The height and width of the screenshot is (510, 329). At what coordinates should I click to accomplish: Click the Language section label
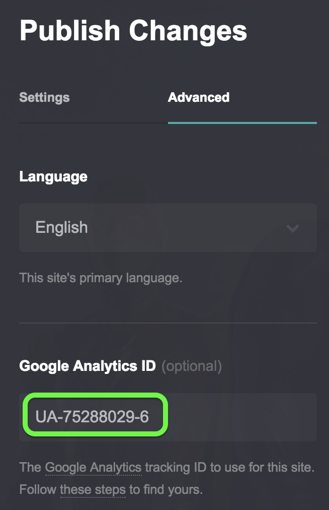pyautogui.click(x=53, y=177)
